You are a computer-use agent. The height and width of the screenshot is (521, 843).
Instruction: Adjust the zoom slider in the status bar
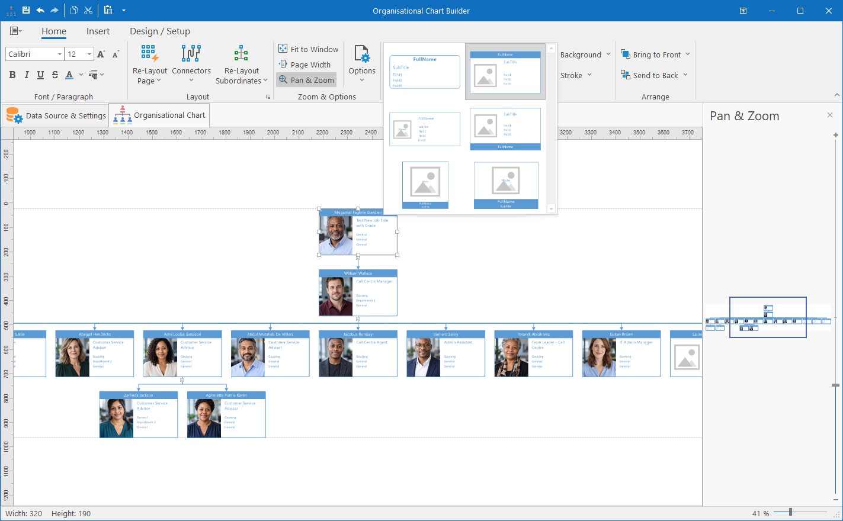790,512
